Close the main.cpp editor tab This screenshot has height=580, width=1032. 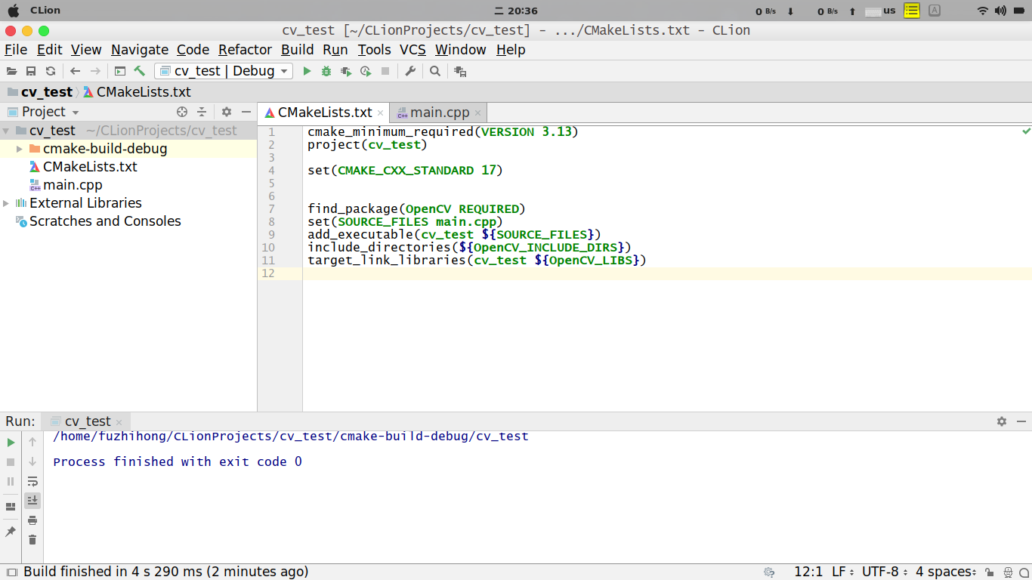pyautogui.click(x=478, y=113)
